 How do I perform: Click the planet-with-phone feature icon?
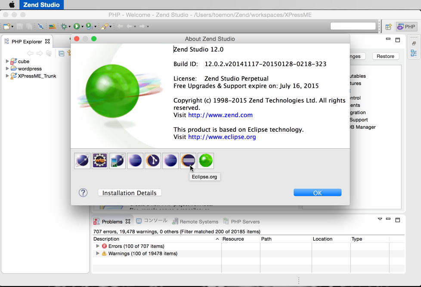pos(118,161)
